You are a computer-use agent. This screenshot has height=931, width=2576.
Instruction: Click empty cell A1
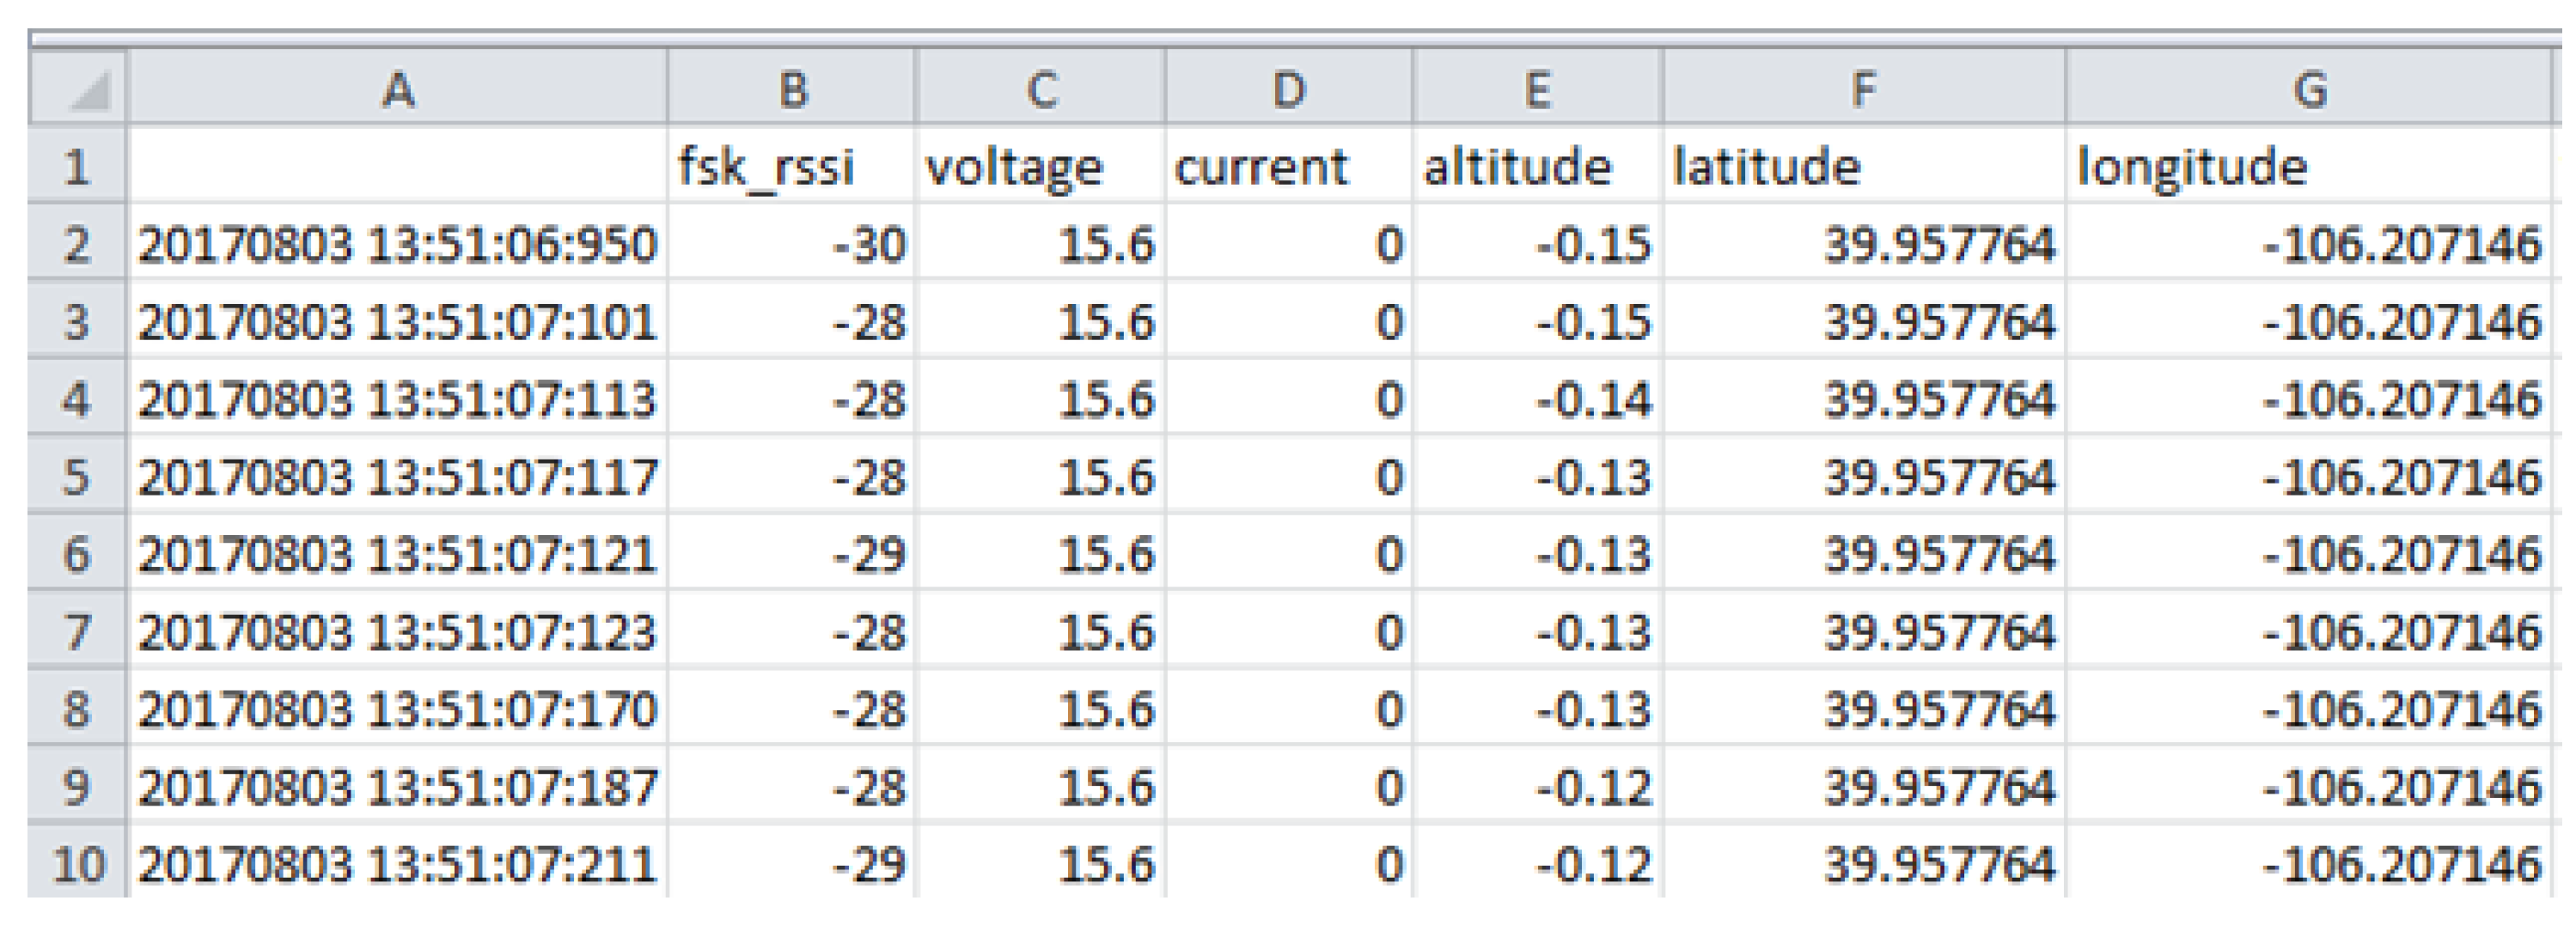(398, 165)
